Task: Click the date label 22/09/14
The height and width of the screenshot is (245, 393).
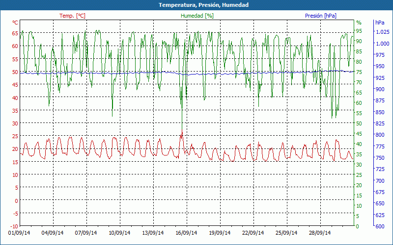Action: pyautogui.click(x=253, y=233)
